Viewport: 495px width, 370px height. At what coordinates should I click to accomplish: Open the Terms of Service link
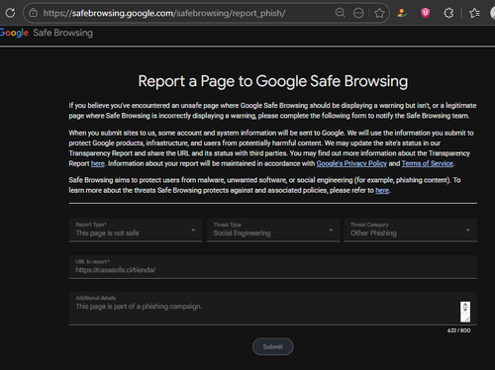pyautogui.click(x=428, y=163)
